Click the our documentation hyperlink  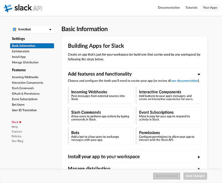(x=185, y=80)
